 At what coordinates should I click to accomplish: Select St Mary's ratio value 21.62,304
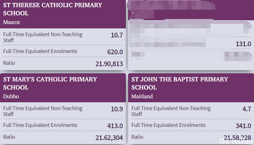(109, 138)
